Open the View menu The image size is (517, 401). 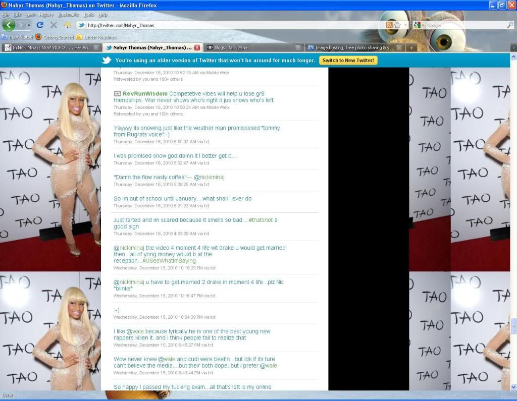coord(30,15)
